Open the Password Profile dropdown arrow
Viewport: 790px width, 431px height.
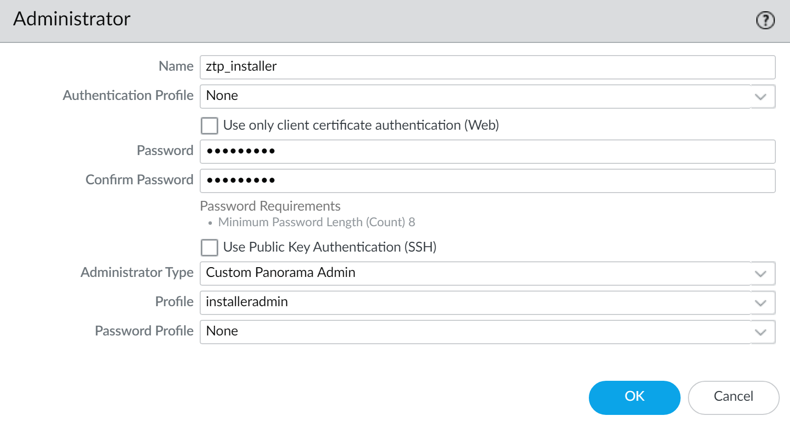(761, 332)
